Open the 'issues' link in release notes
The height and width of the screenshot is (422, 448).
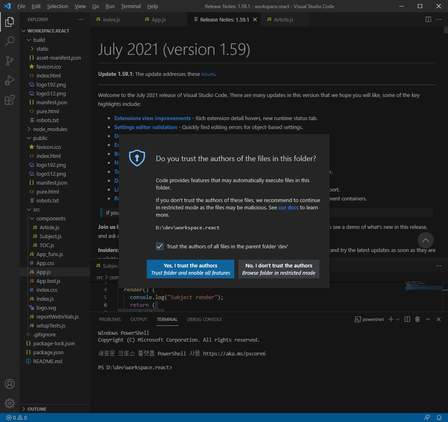pos(208,74)
